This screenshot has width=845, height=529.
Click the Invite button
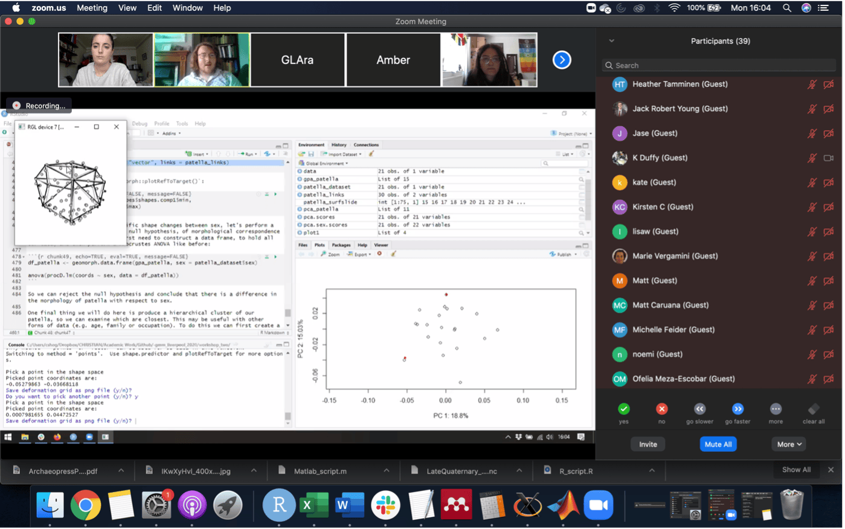(x=648, y=444)
